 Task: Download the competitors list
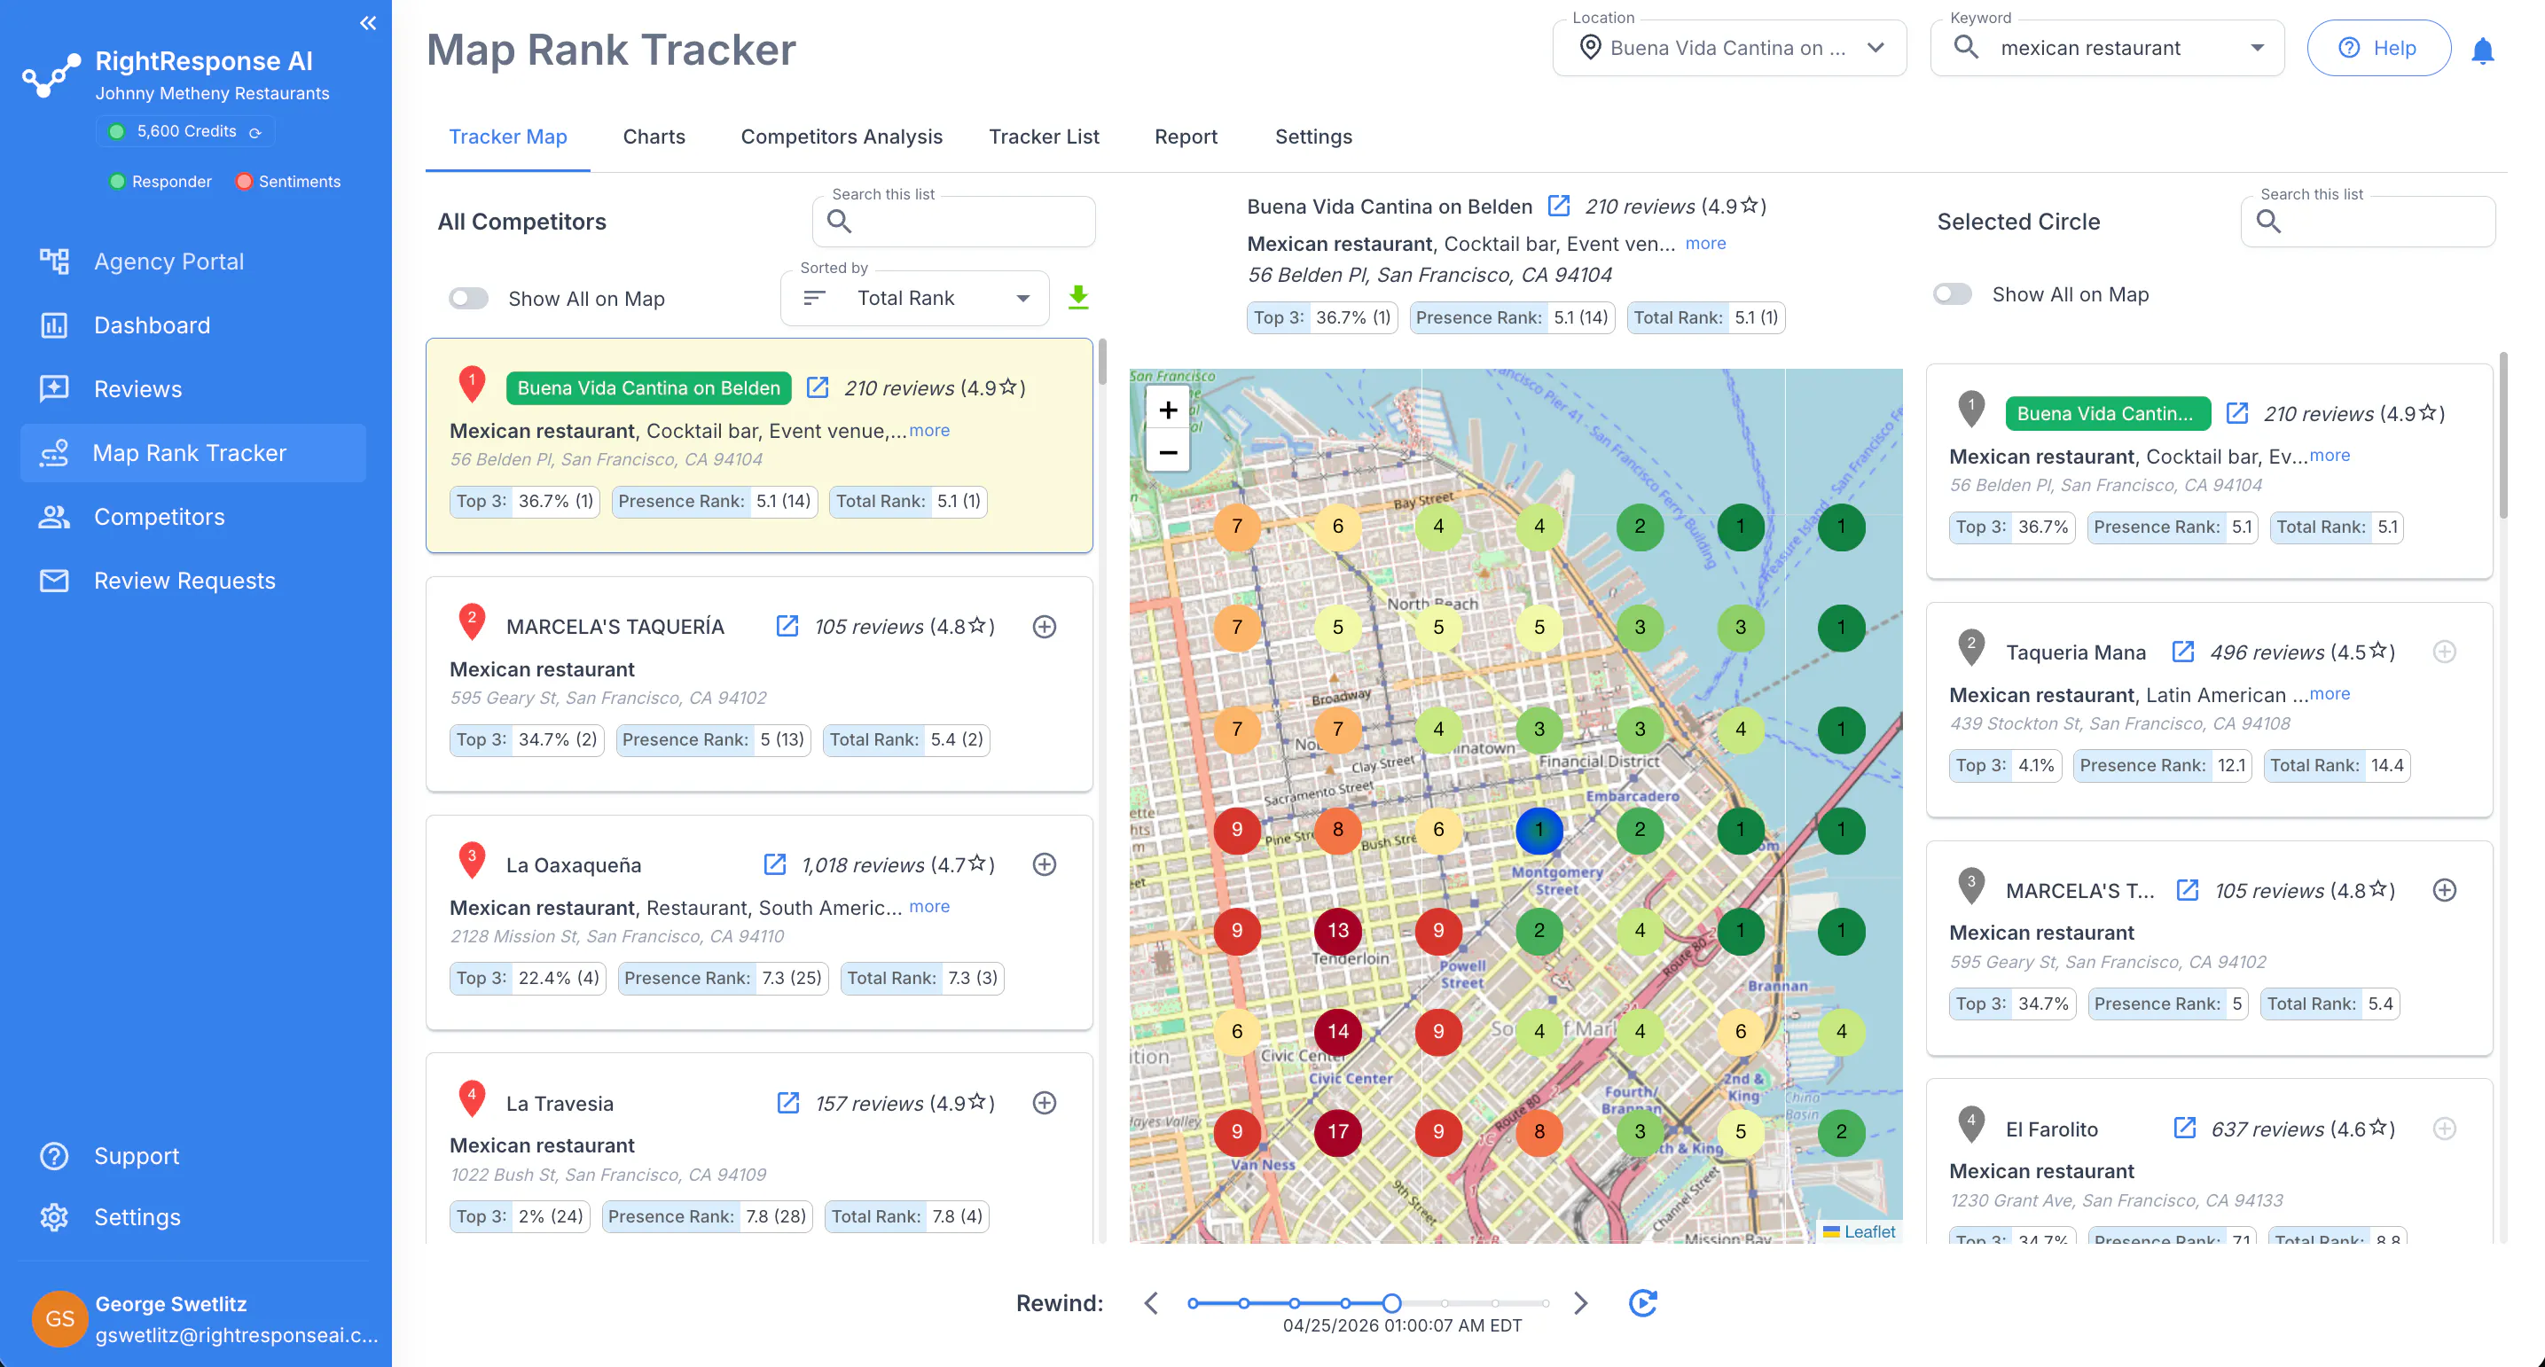pyautogui.click(x=1078, y=297)
